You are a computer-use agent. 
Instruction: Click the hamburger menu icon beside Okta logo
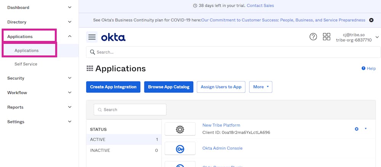point(92,37)
